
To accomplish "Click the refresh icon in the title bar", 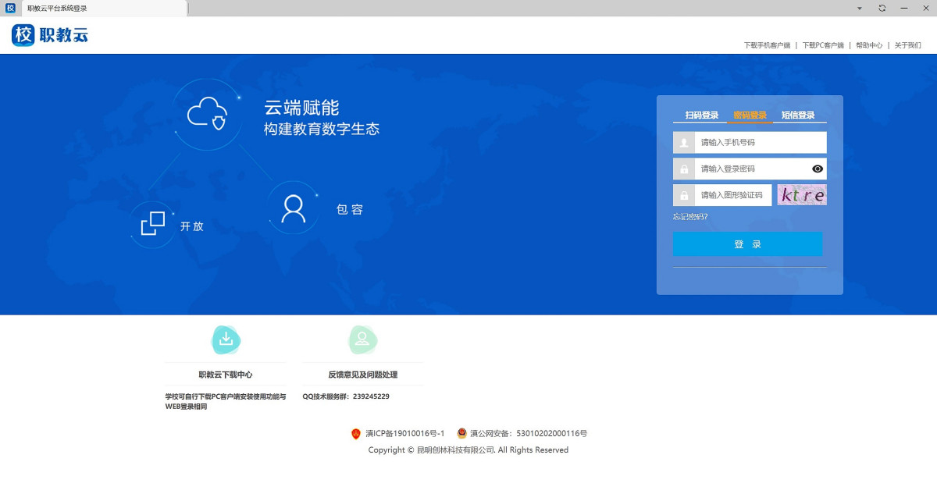I will pyautogui.click(x=882, y=8).
